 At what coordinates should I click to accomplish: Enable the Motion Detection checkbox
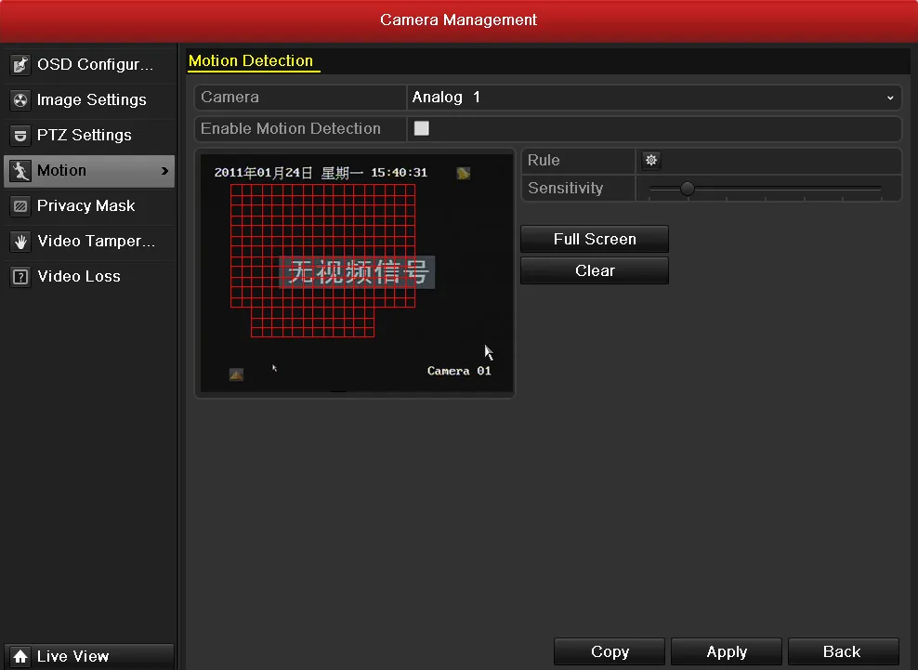[422, 128]
